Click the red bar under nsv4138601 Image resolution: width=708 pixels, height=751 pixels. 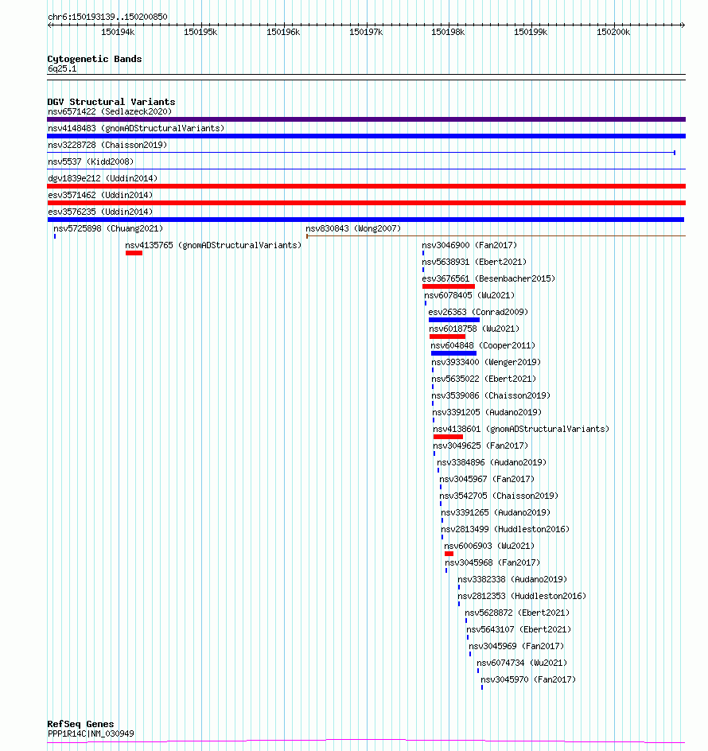(x=448, y=437)
